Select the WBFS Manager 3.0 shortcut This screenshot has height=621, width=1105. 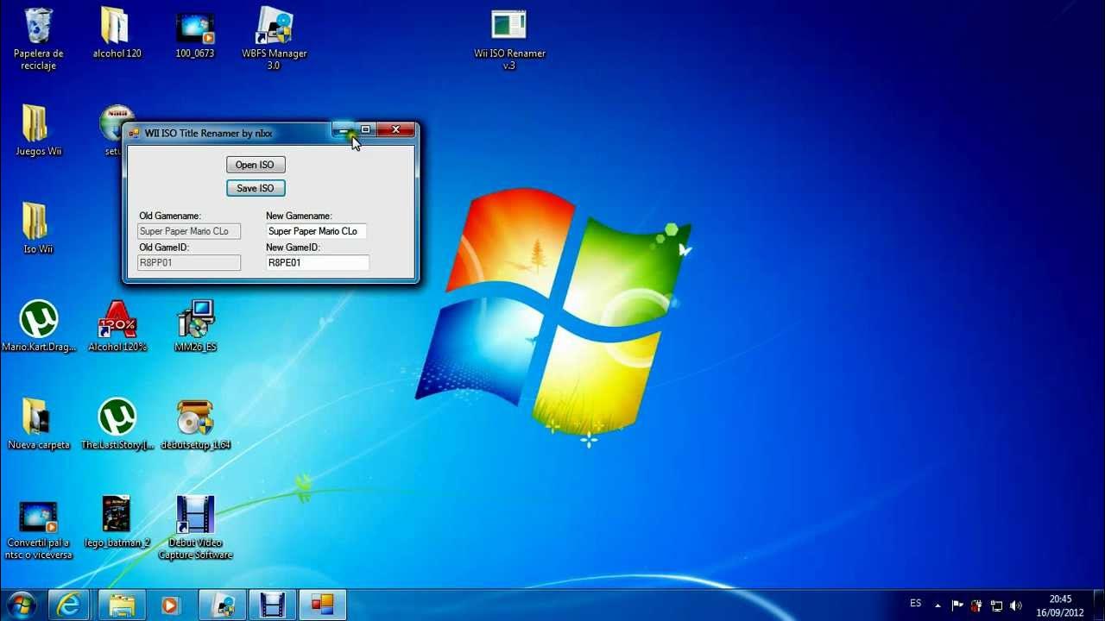pos(274,39)
